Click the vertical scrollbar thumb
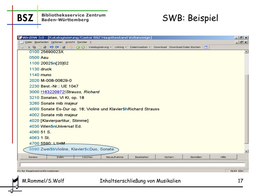Screen dimensions: 258x194 [246, 109]
